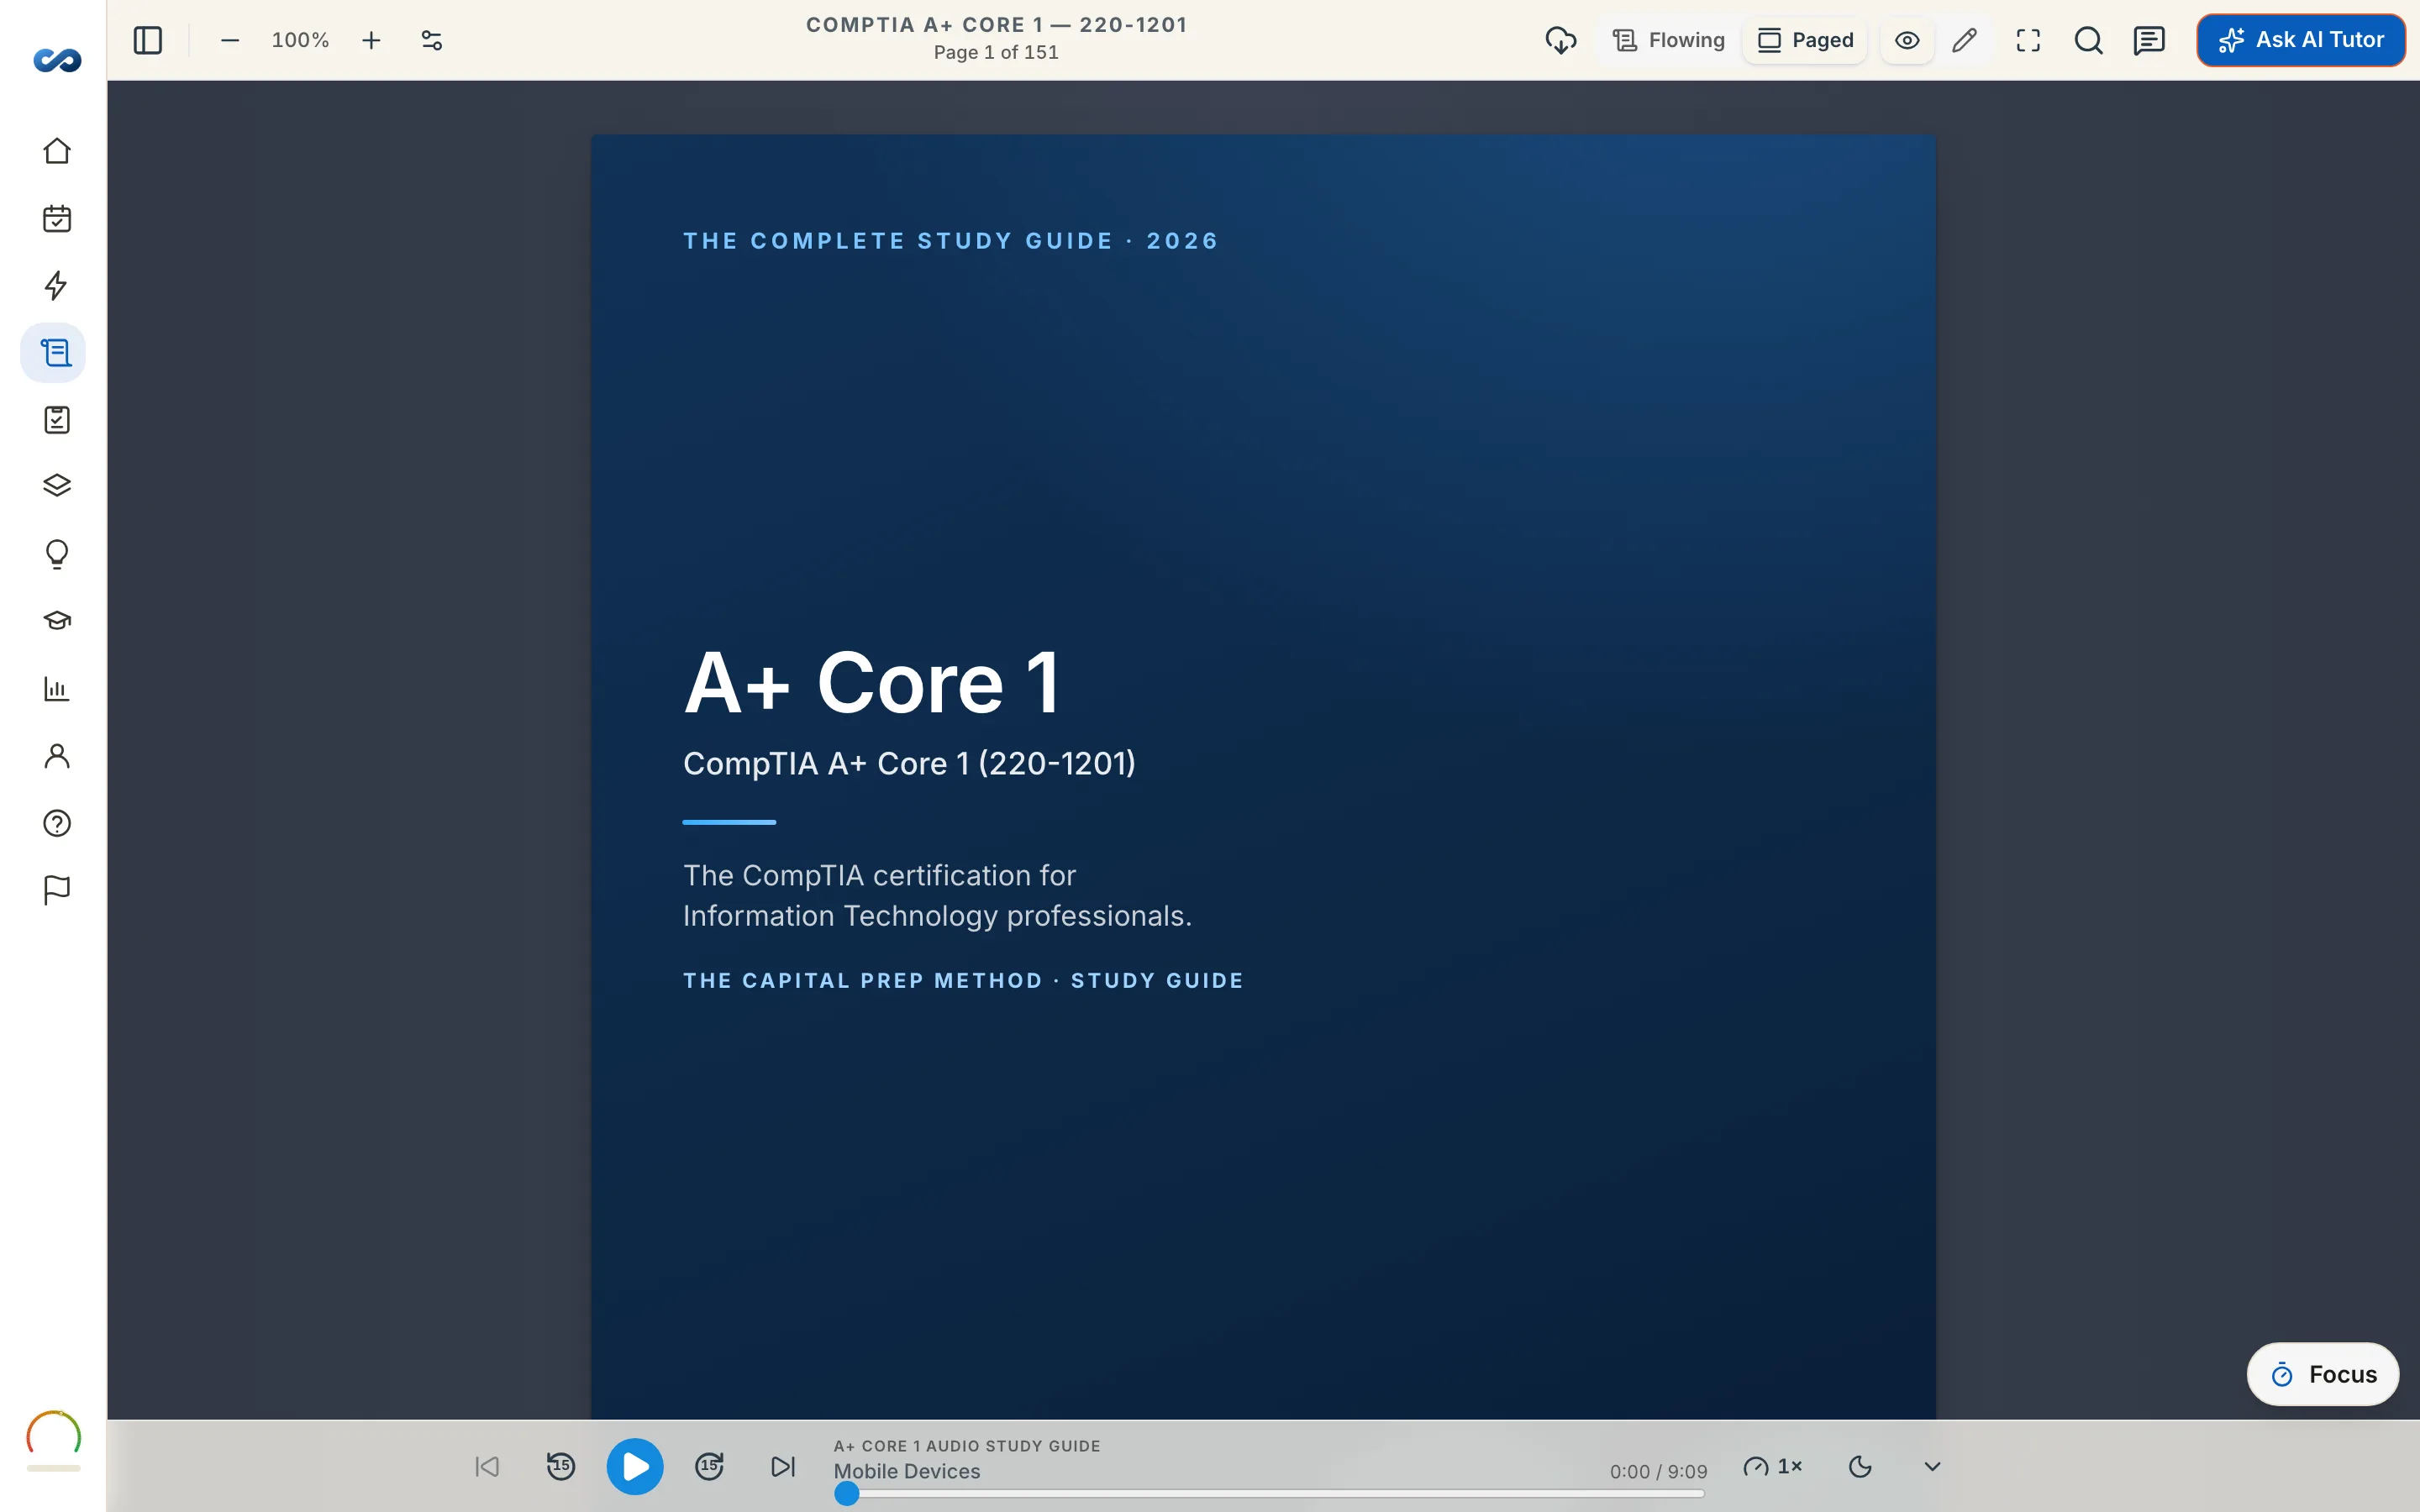Open the stacked layers flashcards icon
Viewport: 2420px width, 1512px height.
click(57, 486)
